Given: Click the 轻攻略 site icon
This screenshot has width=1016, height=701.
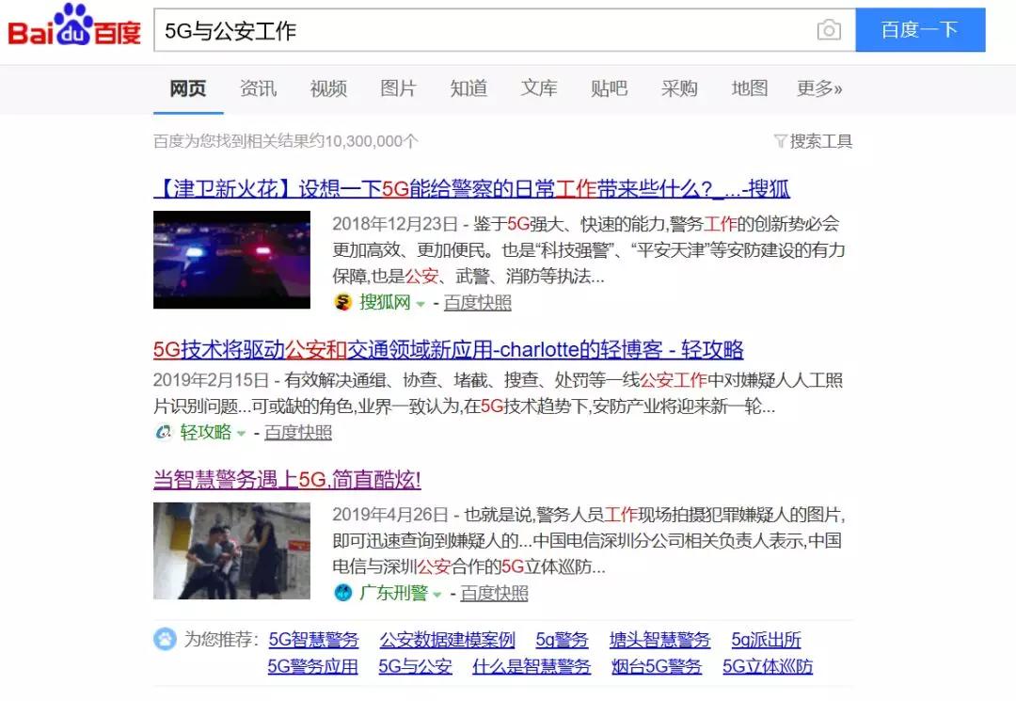Looking at the screenshot, I should click(164, 433).
